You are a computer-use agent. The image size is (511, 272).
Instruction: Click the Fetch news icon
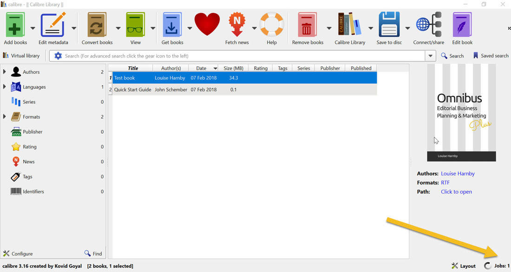coord(237,26)
